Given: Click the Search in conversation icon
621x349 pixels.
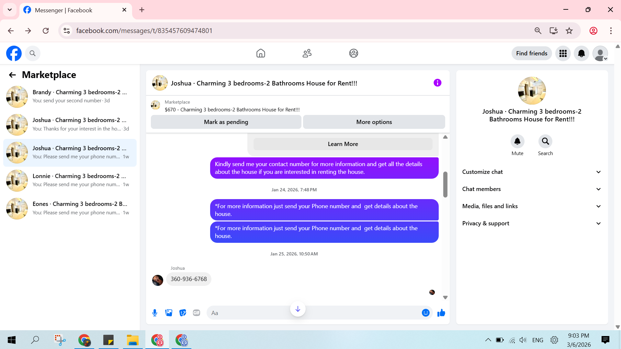Looking at the screenshot, I should (545, 141).
